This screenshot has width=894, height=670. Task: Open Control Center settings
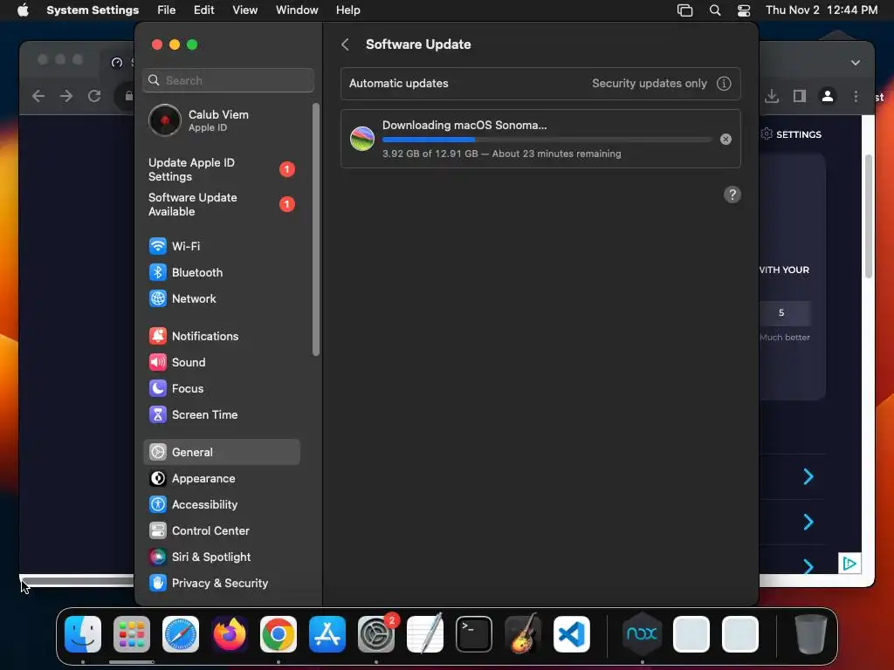coord(221,531)
